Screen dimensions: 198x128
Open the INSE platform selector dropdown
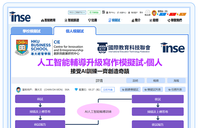click(77, 12)
